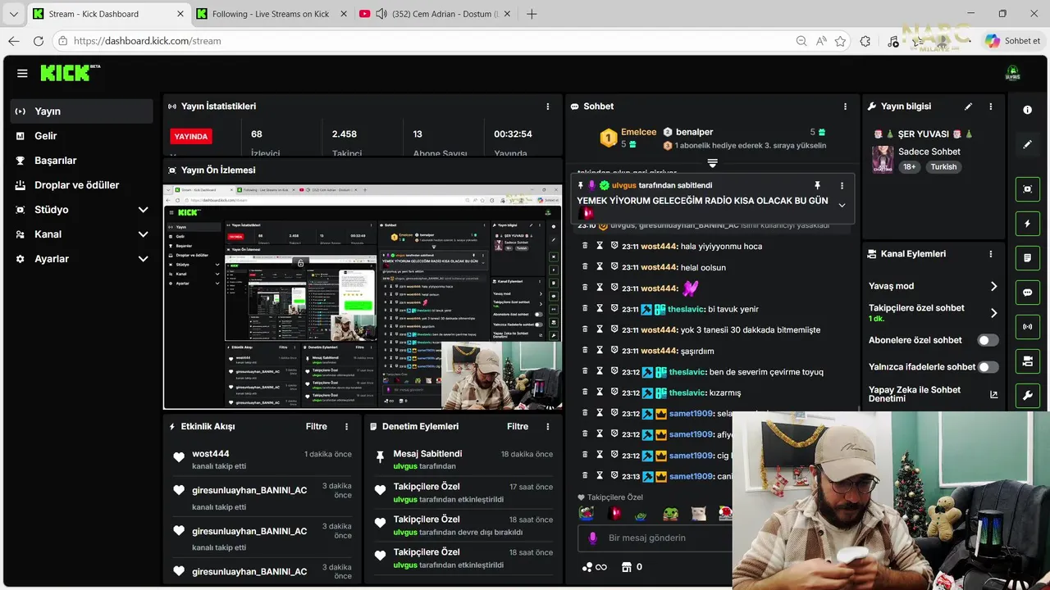Expand the Stüdyo menu chevron

coord(143,210)
